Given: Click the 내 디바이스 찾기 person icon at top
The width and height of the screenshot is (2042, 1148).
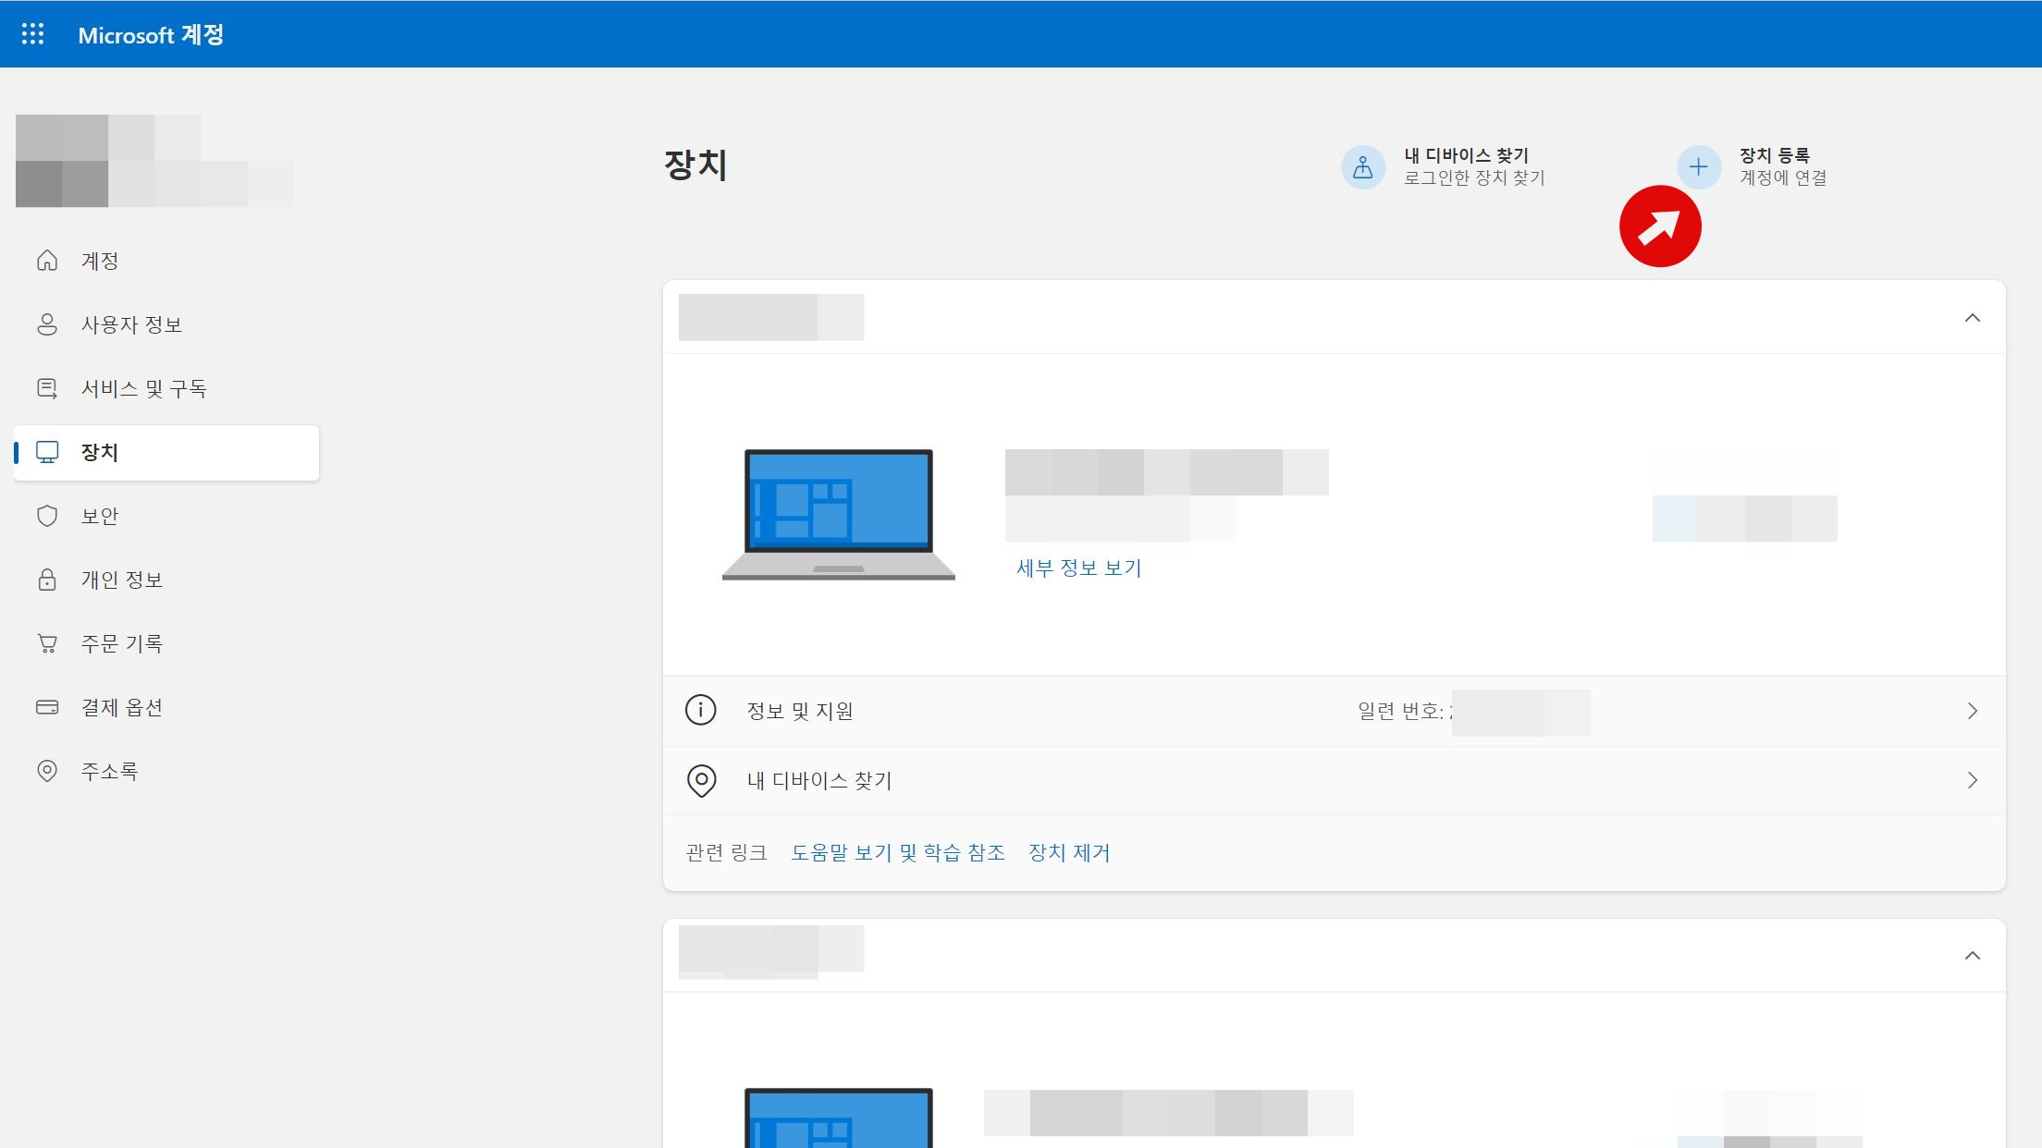Looking at the screenshot, I should [1362, 167].
